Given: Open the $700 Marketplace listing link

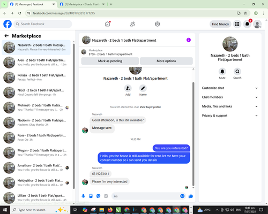Looking at the screenshot, I should (110, 54).
